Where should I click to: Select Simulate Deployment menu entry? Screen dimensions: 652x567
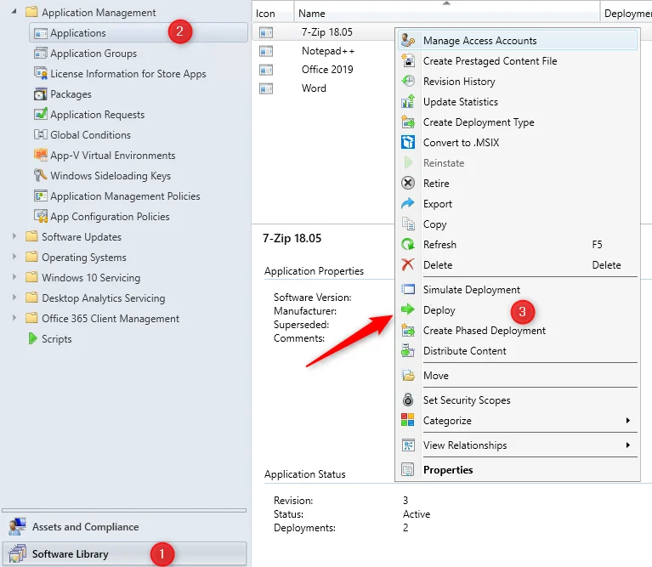pos(518,289)
